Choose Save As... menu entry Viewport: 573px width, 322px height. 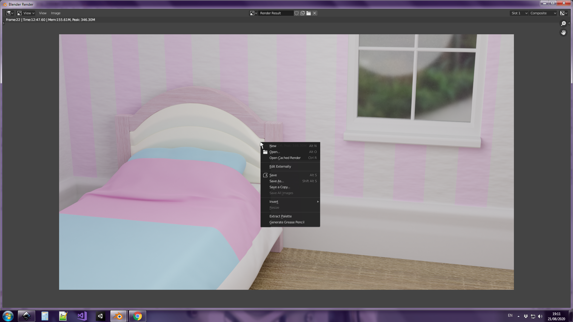point(290,181)
